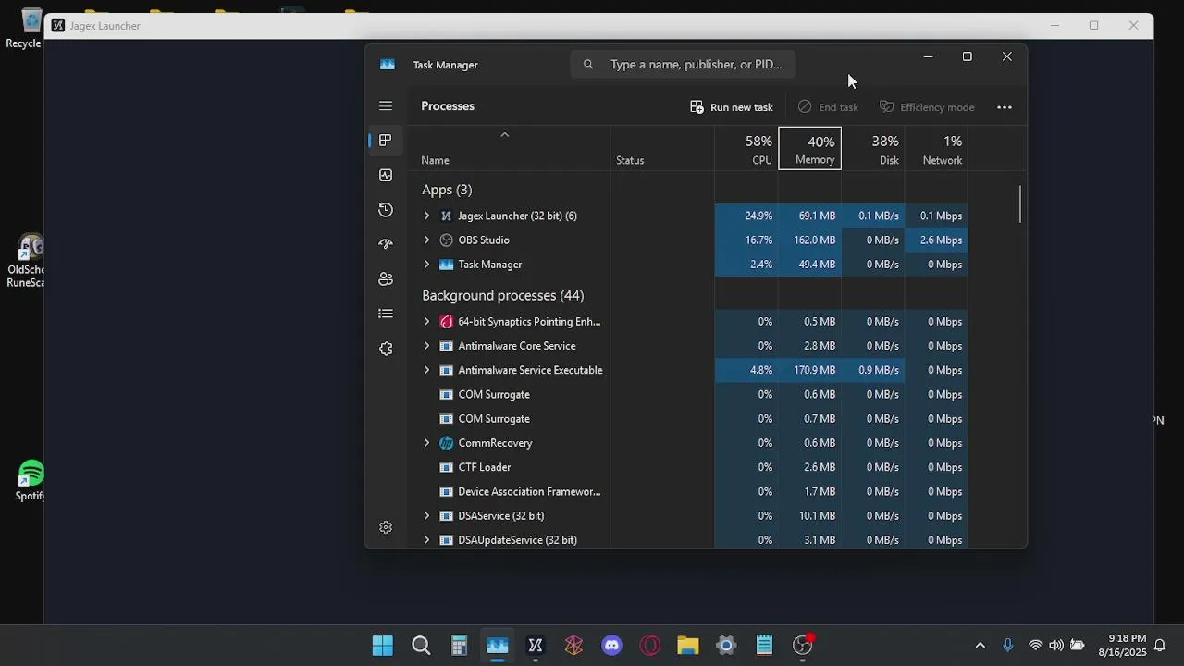Click the processes list vertical scrollbar
This screenshot has height=666, width=1184.
click(x=1021, y=204)
